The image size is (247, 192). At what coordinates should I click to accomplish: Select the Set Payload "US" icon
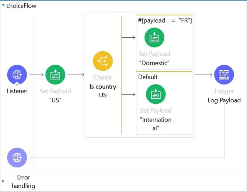[x=55, y=74]
